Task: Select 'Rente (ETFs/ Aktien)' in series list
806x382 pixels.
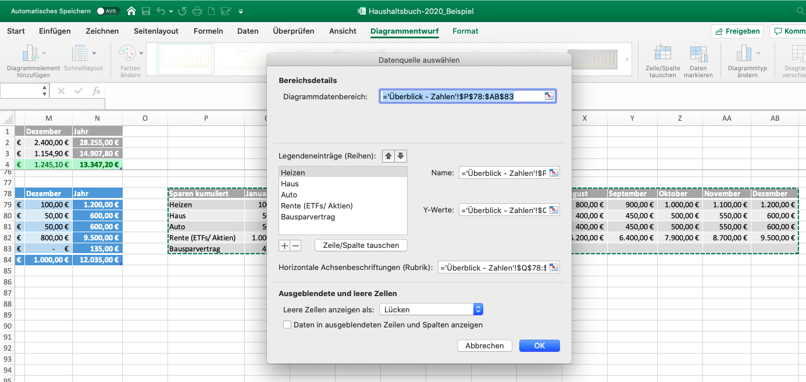Action: pos(317,206)
